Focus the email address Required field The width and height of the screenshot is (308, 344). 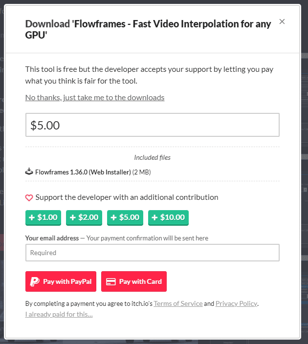point(152,253)
